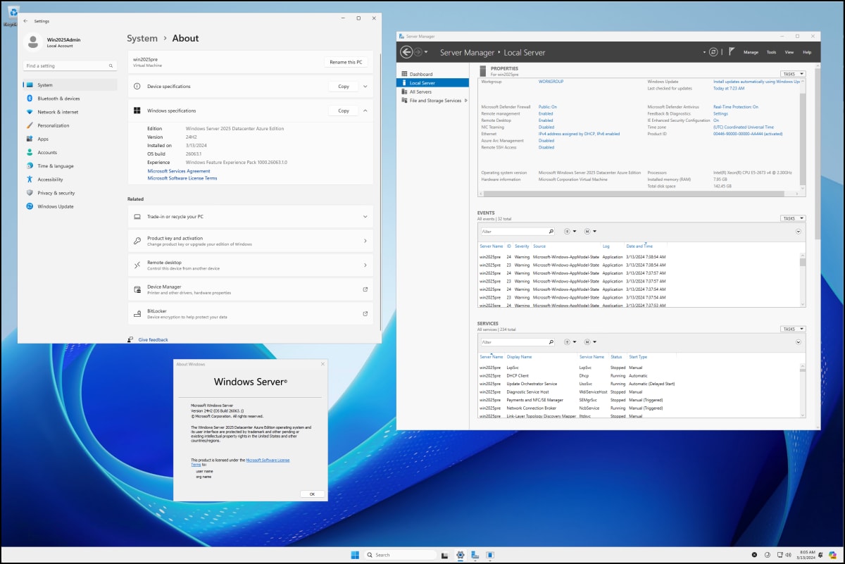The height and width of the screenshot is (564, 845).
Task: Click the search magnifier in Events filter
Action: pos(551,231)
